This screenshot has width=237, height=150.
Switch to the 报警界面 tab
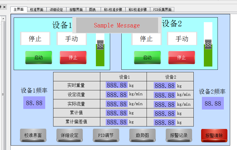point(76,10)
